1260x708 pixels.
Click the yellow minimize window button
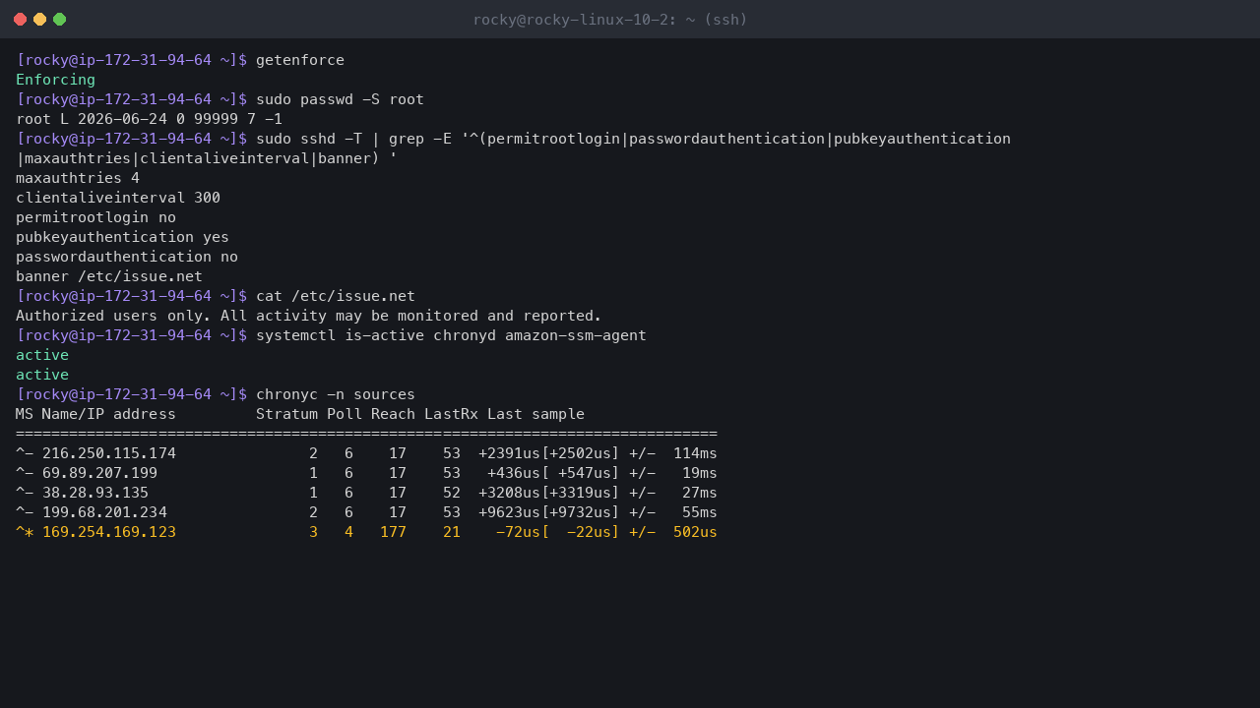tap(39, 20)
